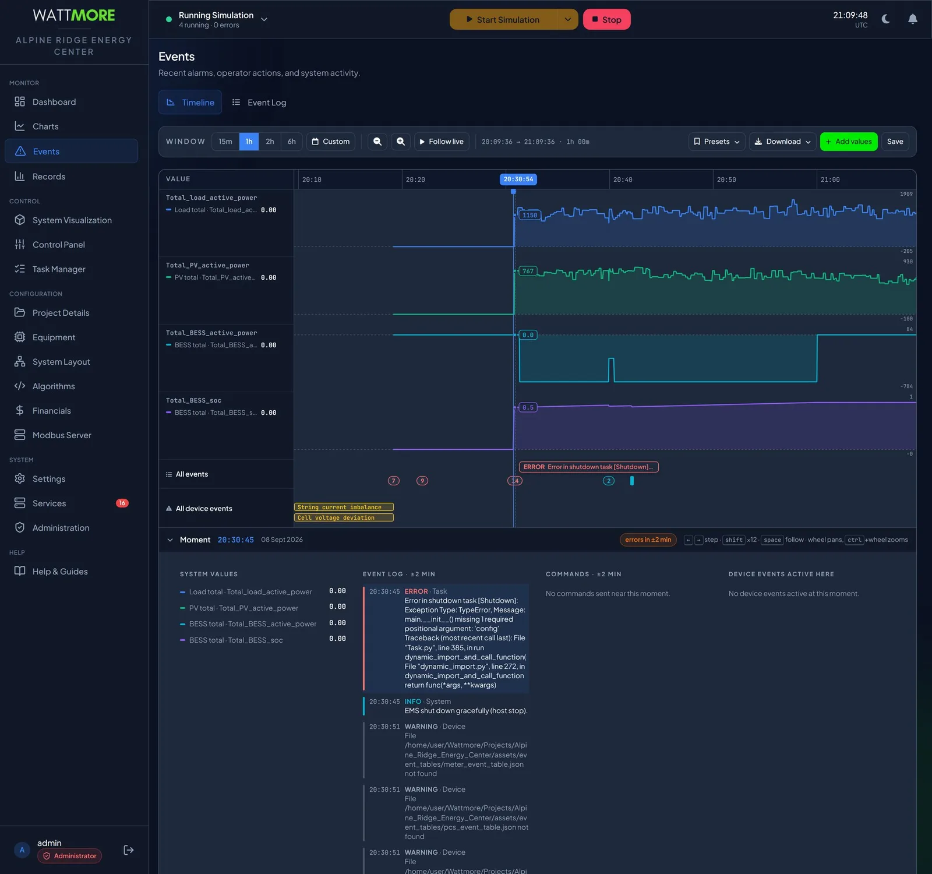Click the event cluster labeled 9
This screenshot has width=932, height=874.
pyautogui.click(x=422, y=481)
